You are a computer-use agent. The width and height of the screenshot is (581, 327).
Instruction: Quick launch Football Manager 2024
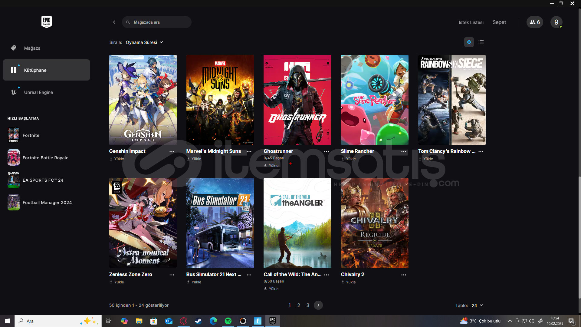click(46, 202)
